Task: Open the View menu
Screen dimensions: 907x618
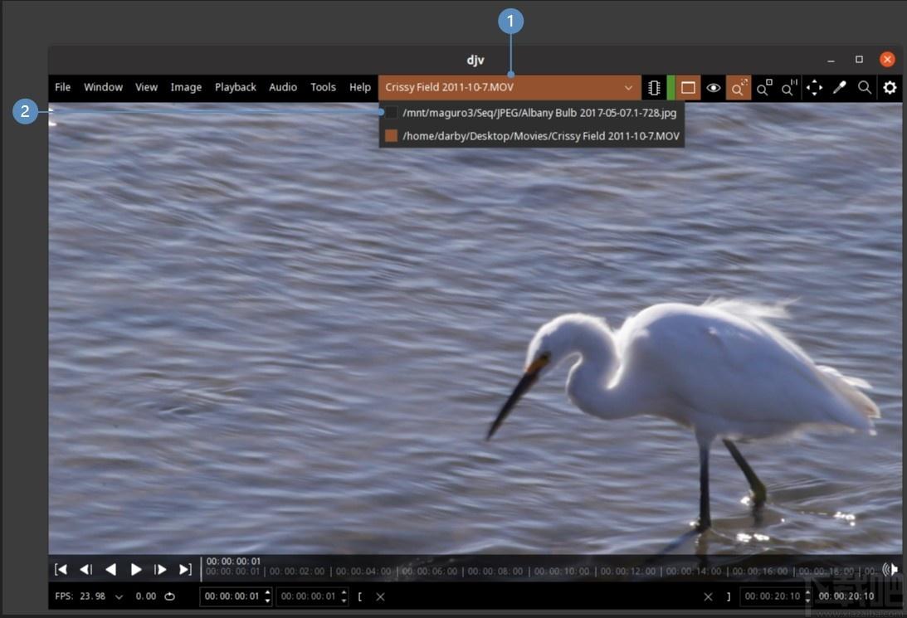Action: (x=146, y=87)
